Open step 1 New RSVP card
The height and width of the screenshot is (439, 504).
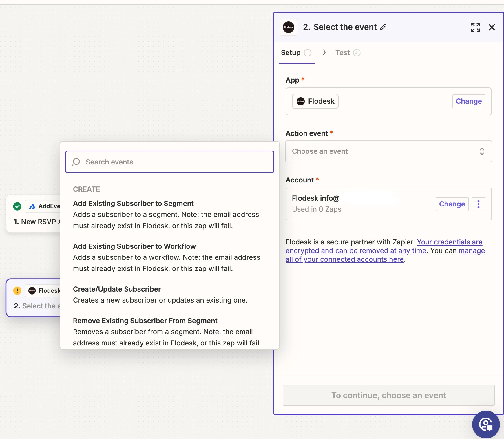(x=33, y=214)
